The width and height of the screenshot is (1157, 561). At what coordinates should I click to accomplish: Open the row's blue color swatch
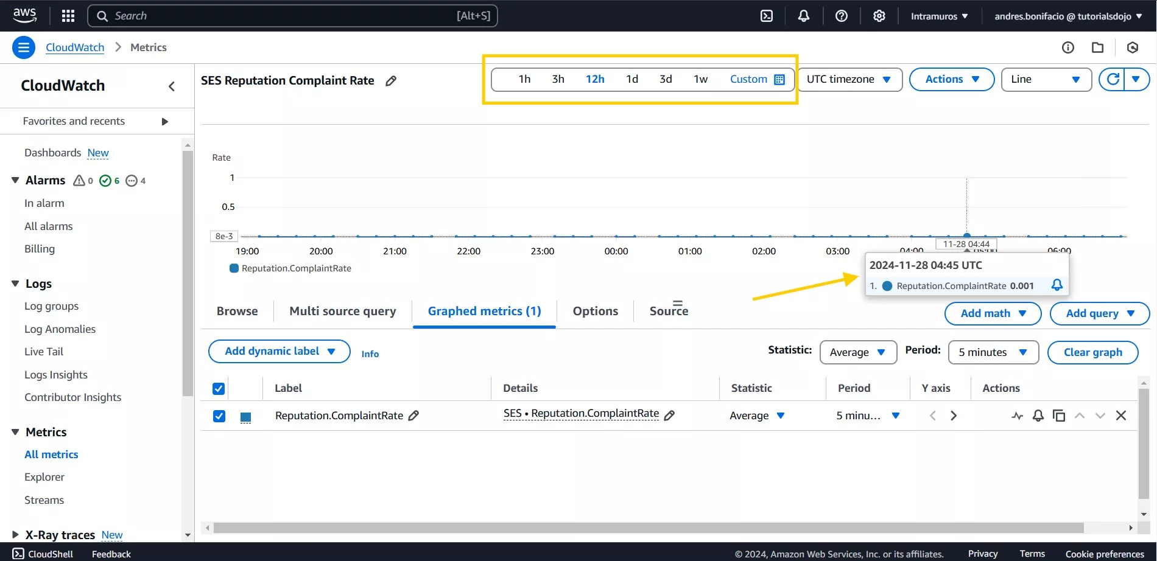245,417
